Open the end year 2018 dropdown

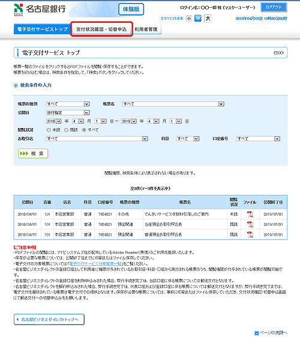[x=129, y=121]
